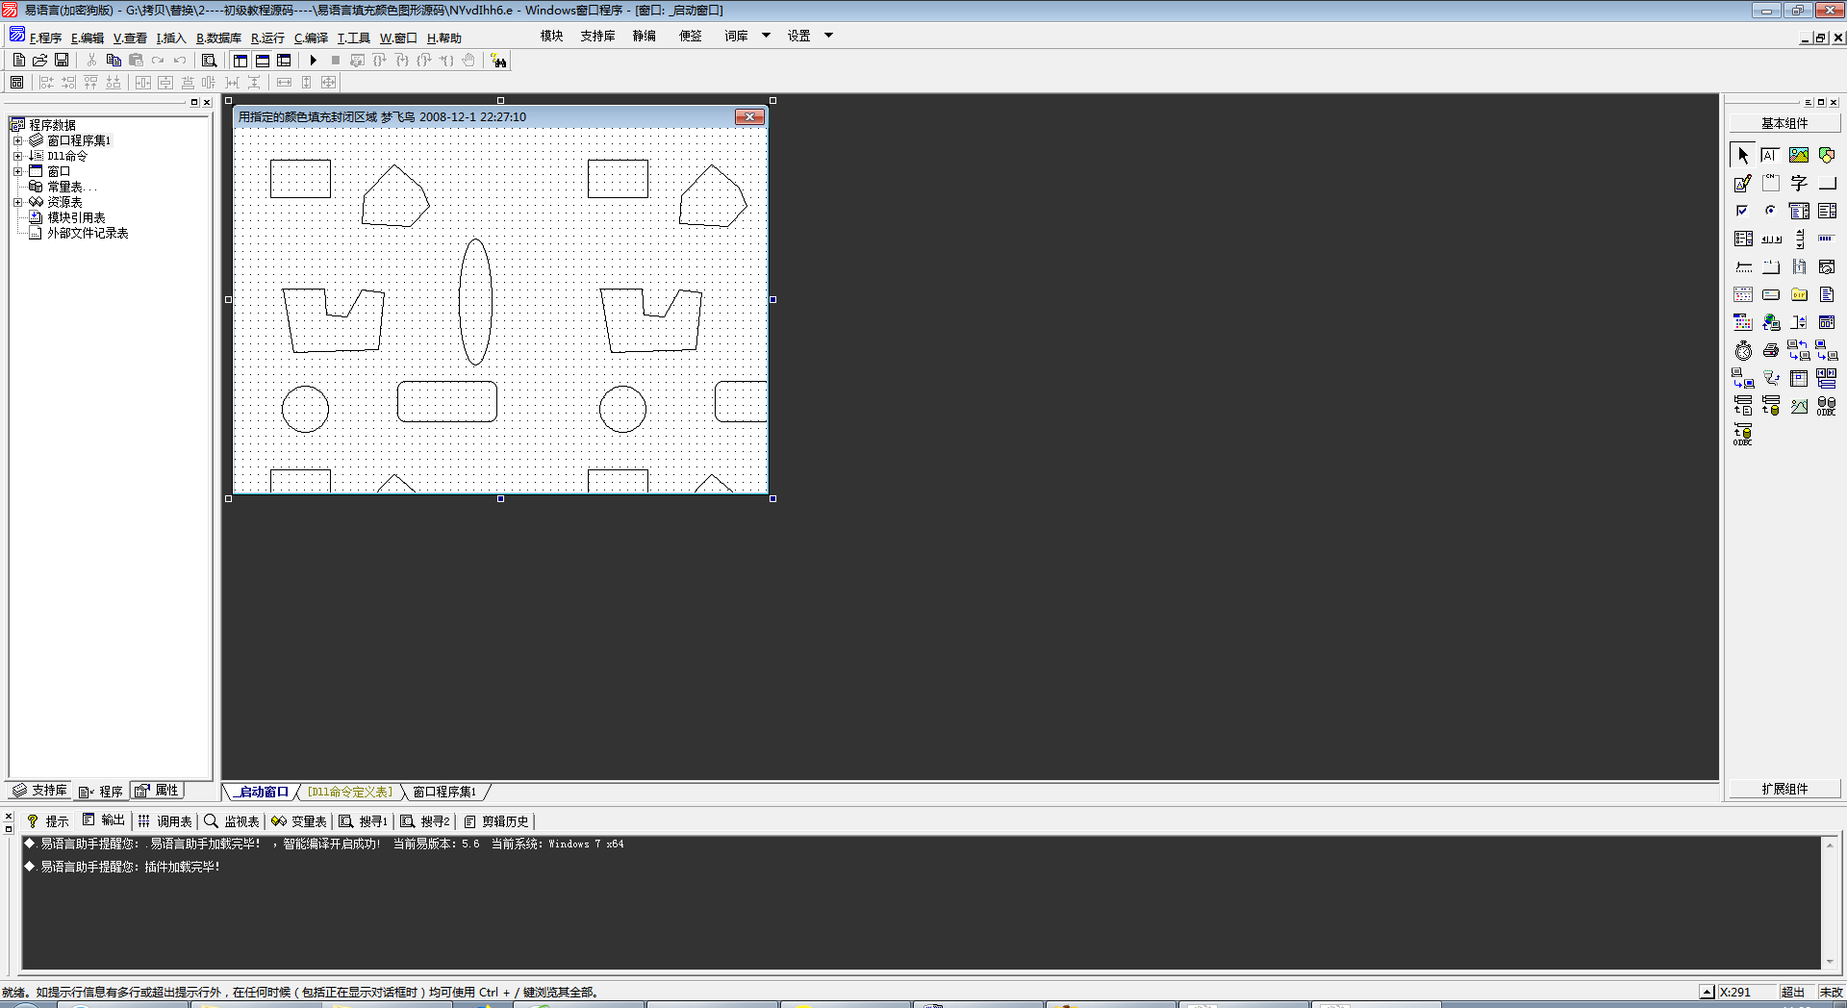This screenshot has width=1847, height=1008.
Task: Open the search dialog magnifier toolbar icon
Action: [209, 60]
